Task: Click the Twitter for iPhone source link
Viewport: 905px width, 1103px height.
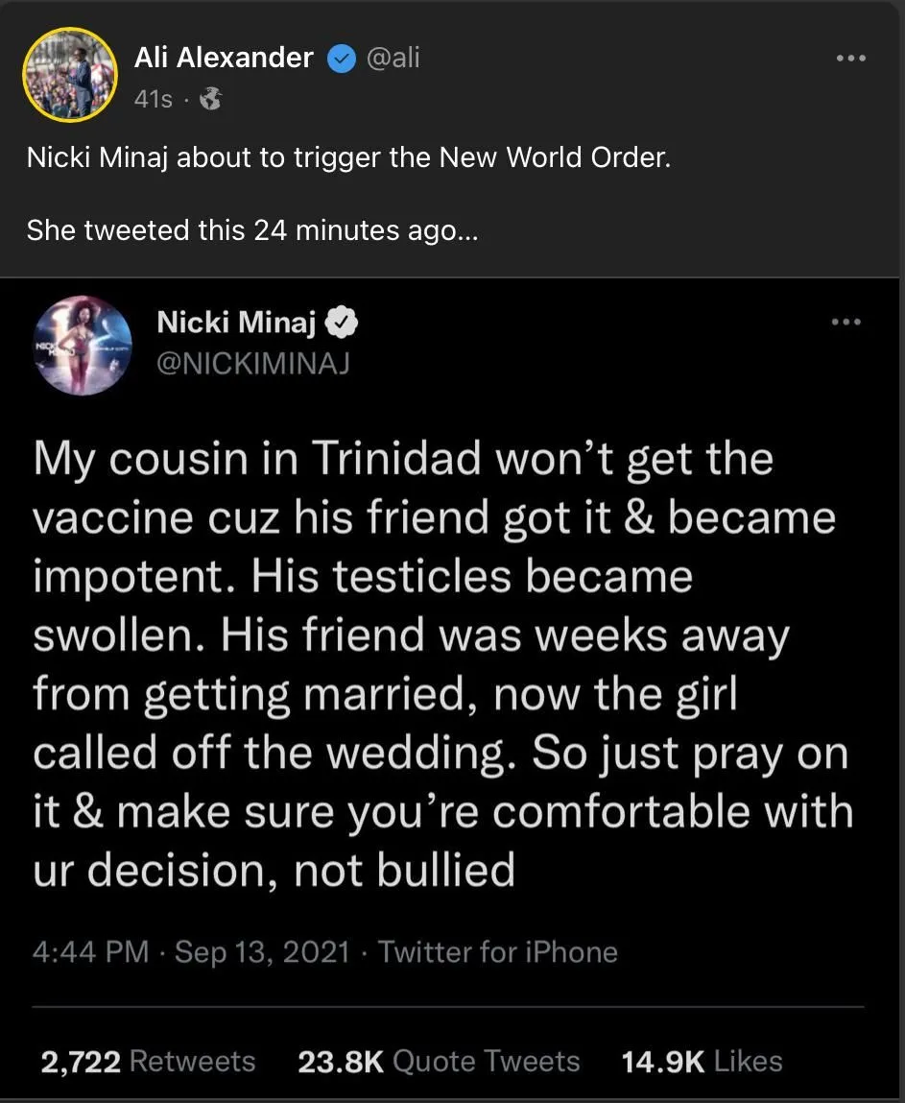Action: 497,951
